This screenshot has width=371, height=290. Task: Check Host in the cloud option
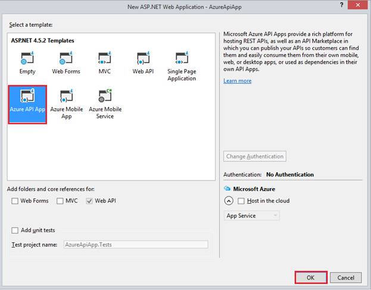click(x=241, y=201)
